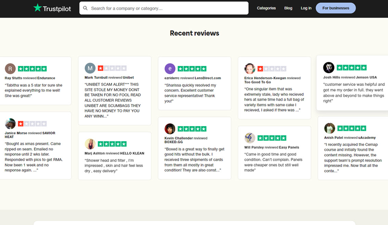The width and height of the screenshot is (388, 225).
Task: Click ezriderrc's purple avatar
Action: point(170,69)
